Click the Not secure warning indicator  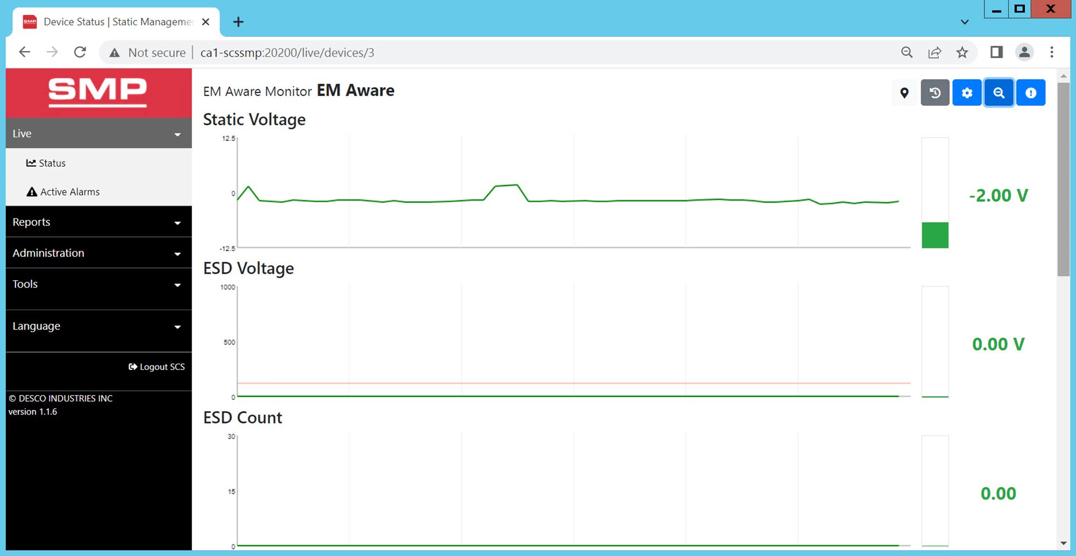click(x=146, y=52)
